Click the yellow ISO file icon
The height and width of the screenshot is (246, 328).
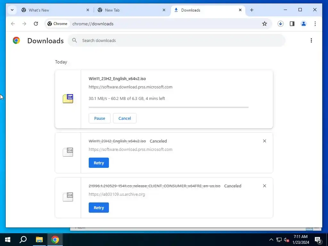68,99
